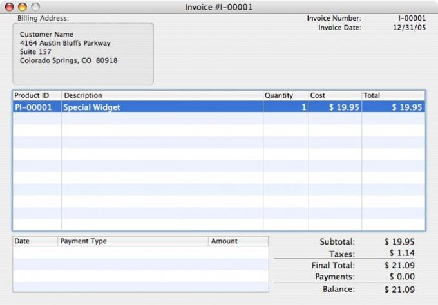Click the Cost column header
The height and width of the screenshot is (305, 438).
click(x=335, y=95)
